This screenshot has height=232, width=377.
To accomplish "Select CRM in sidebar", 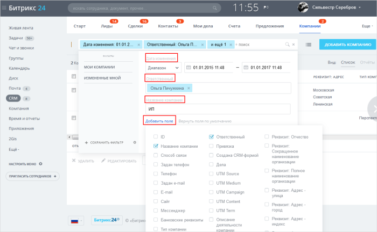I will (x=13, y=98).
